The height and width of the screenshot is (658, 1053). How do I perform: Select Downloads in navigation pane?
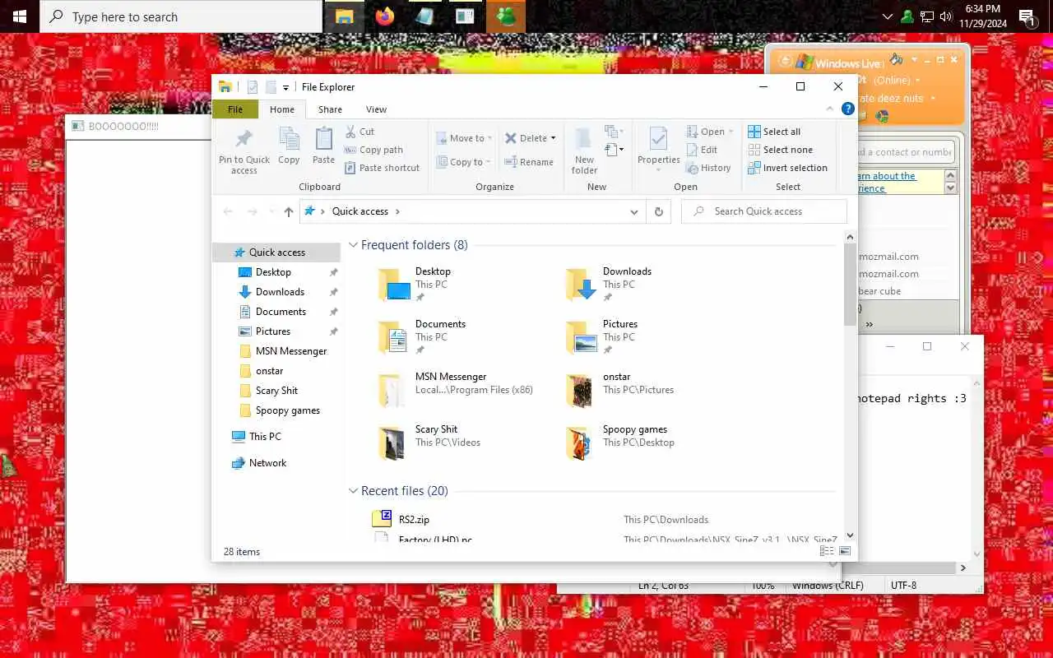pos(280,292)
